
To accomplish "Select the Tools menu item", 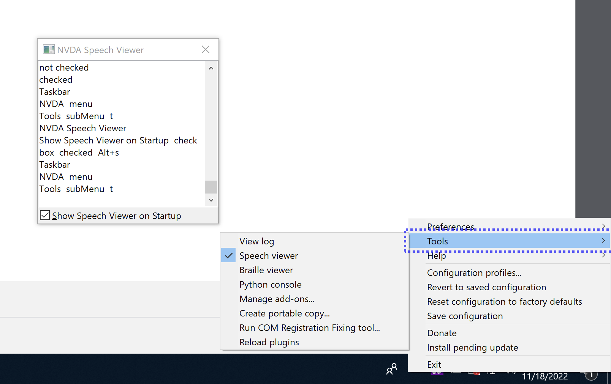I will 509,241.
